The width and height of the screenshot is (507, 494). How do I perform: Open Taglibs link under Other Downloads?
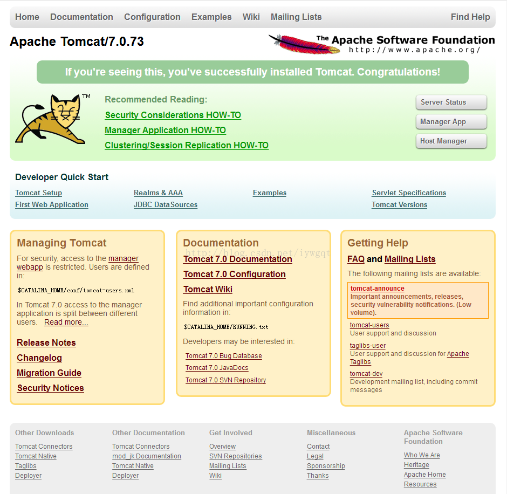26,466
